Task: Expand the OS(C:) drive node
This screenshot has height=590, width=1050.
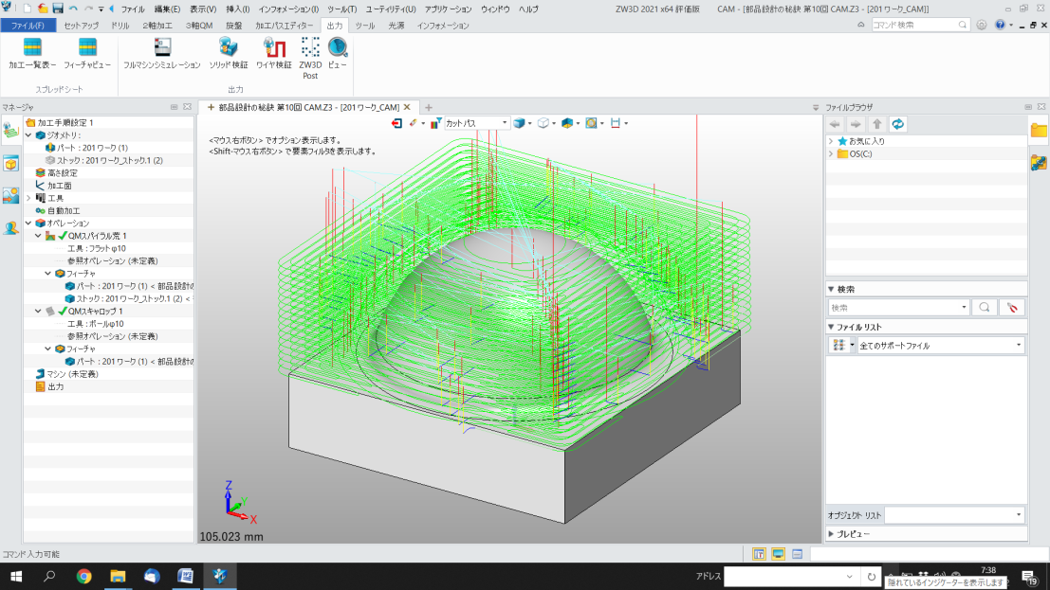Action: (831, 153)
